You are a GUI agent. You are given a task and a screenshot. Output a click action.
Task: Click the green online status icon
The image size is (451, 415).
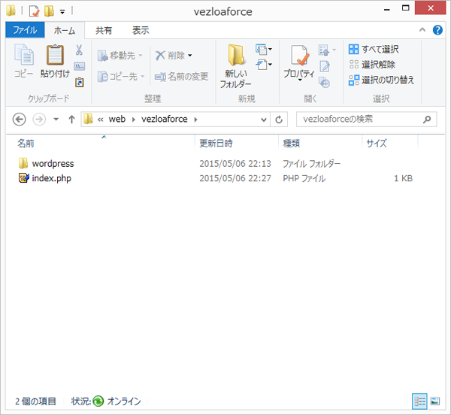[98, 401]
